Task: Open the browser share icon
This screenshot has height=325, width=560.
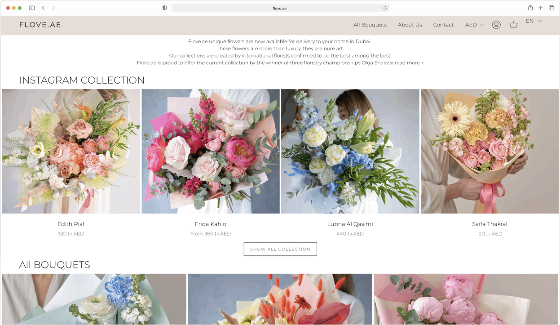Action: (x=530, y=8)
